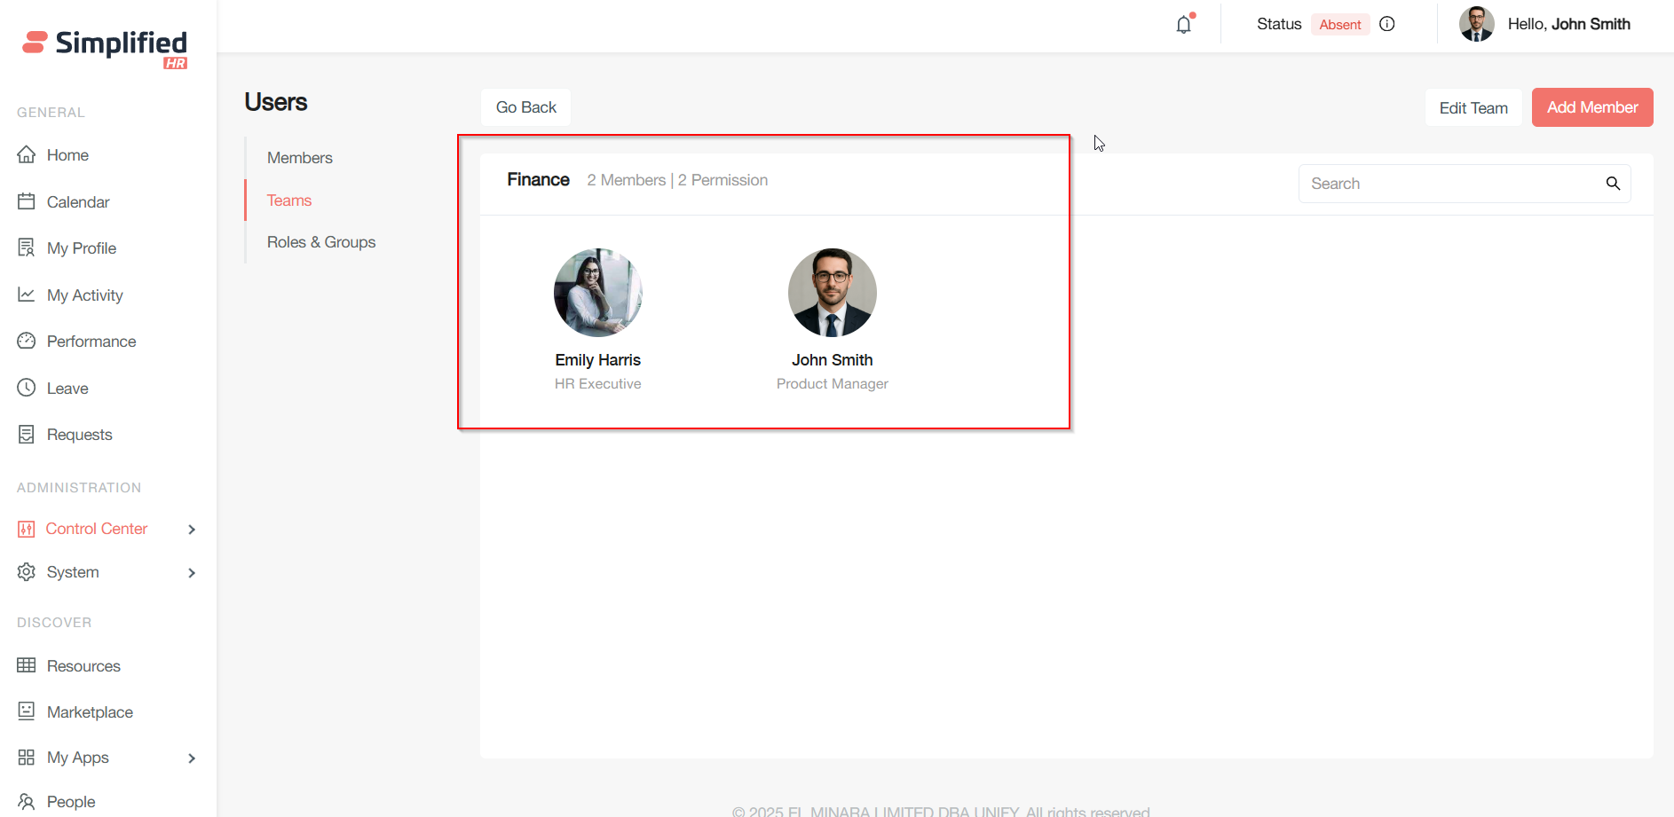Open John Smith's avatar in header
The image size is (1674, 817).
(1476, 24)
